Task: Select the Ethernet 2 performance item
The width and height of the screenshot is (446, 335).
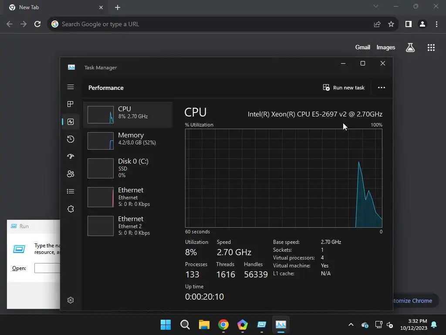Action: (x=128, y=226)
